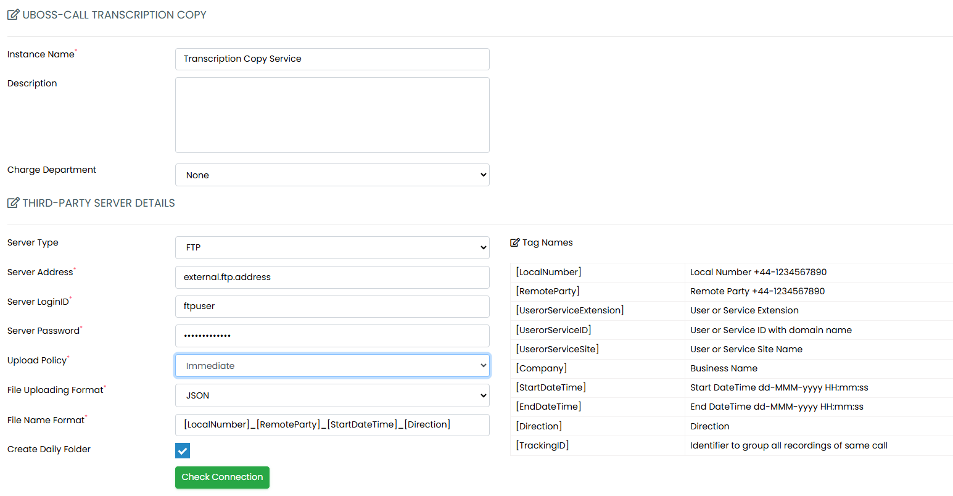Click 'User or Service ID with domain name'

[771, 330]
